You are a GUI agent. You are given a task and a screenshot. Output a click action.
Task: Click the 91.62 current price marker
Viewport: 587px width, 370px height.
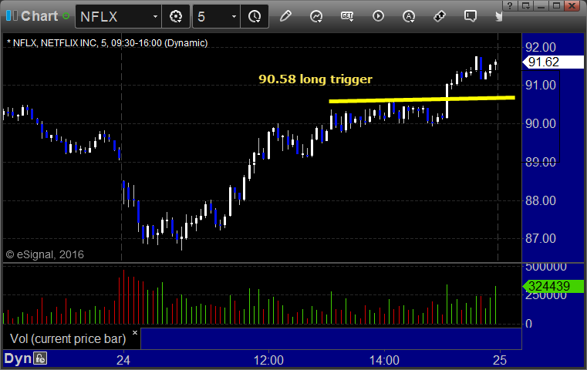553,62
